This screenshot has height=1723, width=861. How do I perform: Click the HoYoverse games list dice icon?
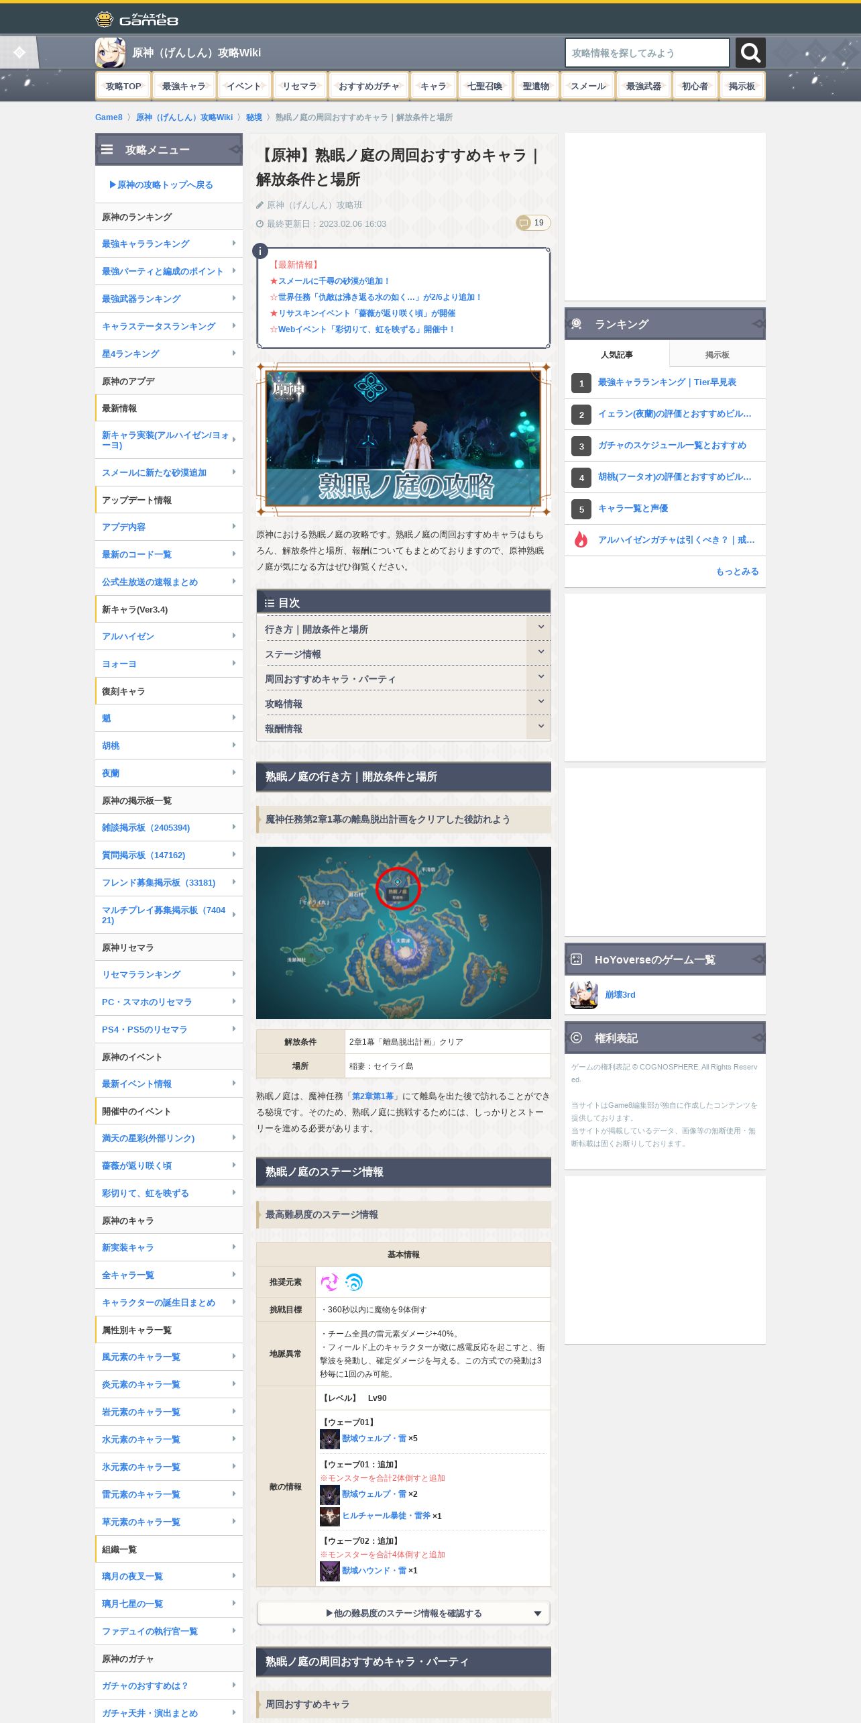pos(576,959)
